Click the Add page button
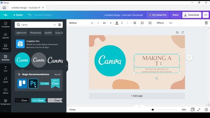The width and height of the screenshot is (210, 118). point(137,96)
